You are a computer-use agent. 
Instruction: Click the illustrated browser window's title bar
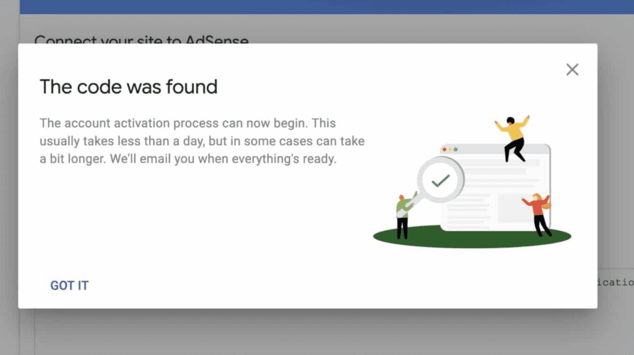[x=495, y=149]
